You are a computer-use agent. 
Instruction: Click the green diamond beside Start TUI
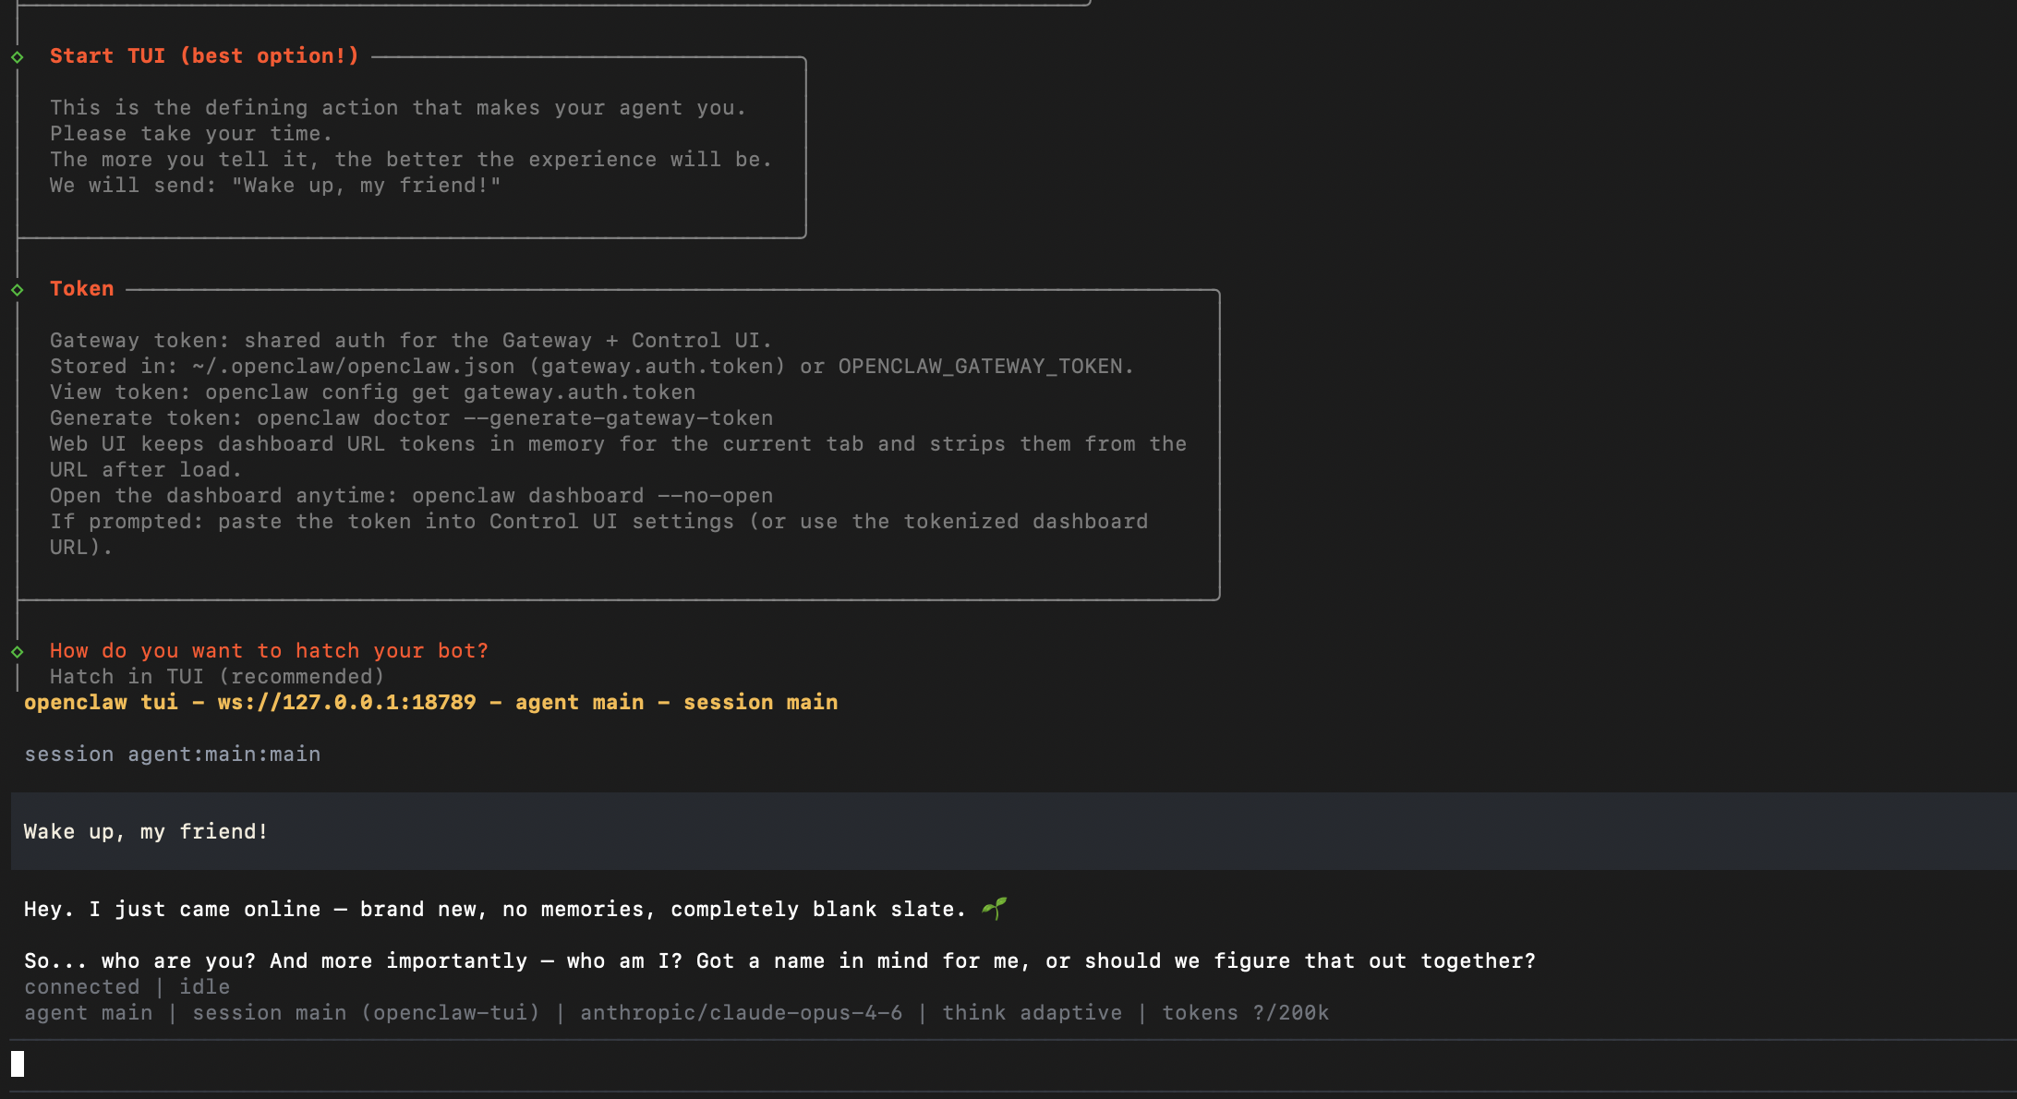(x=18, y=57)
